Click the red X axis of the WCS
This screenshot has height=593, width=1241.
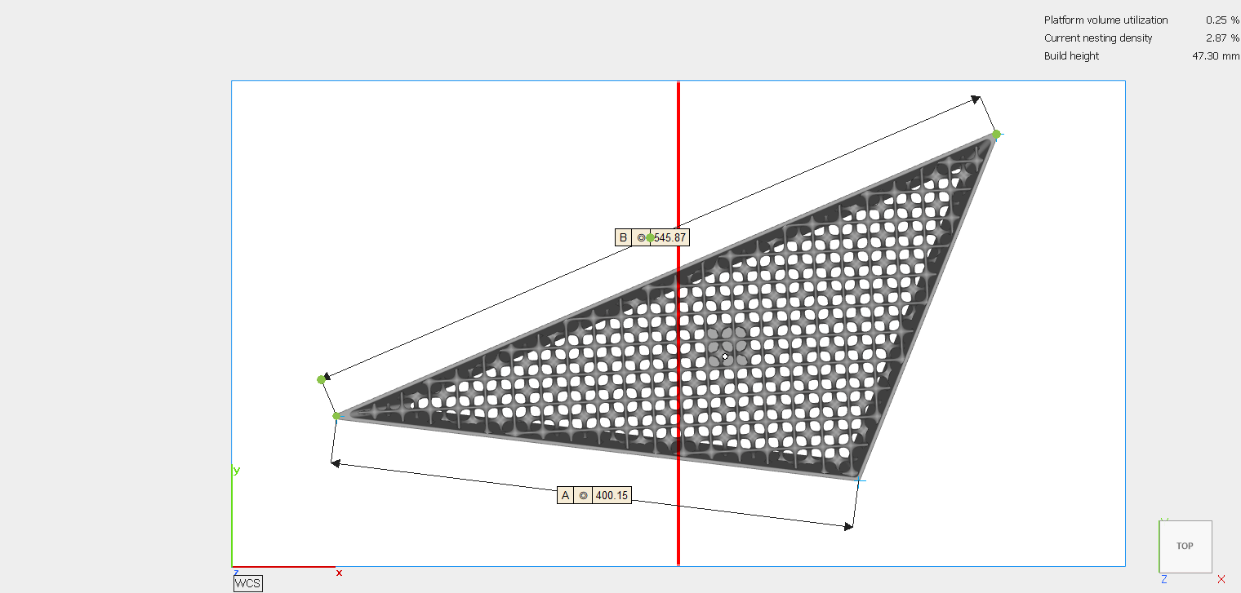point(284,567)
